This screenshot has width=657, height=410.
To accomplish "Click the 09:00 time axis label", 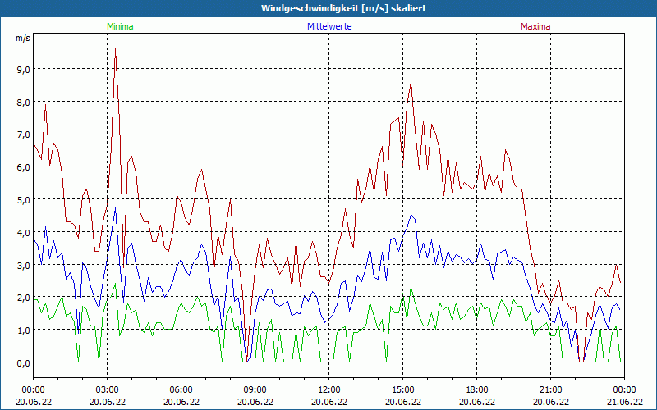I will tap(255, 390).
